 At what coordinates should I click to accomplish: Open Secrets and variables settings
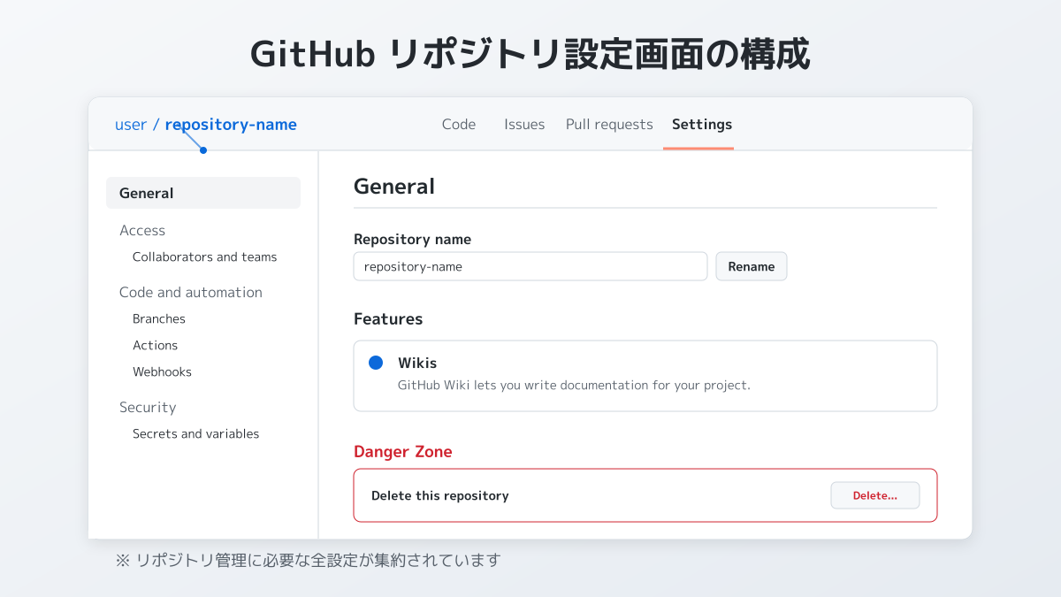(x=195, y=433)
